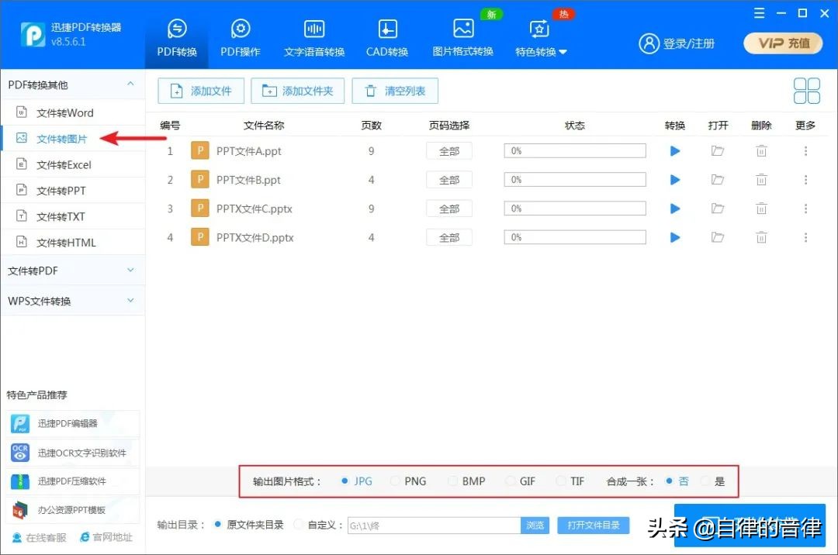
Task: Open page selection 全部 for PPT文件B.ppt
Action: point(449,180)
